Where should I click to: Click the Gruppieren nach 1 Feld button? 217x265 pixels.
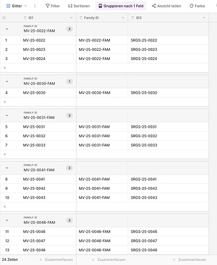tap(121, 6)
